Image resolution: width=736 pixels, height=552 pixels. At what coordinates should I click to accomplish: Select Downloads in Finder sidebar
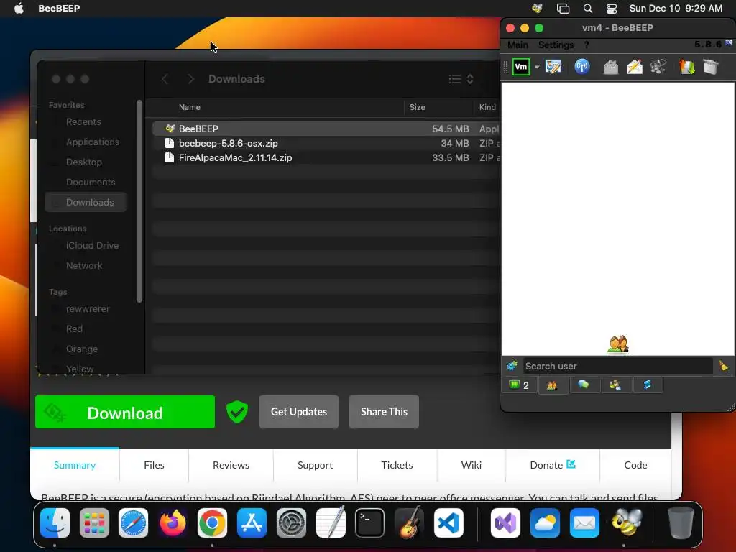(86, 202)
